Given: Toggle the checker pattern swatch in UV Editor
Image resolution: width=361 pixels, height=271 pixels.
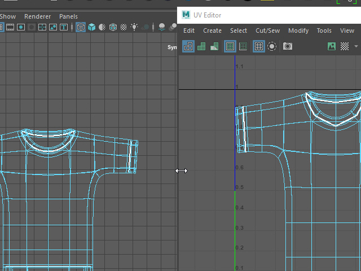Looking at the screenshot, I should (345, 46).
